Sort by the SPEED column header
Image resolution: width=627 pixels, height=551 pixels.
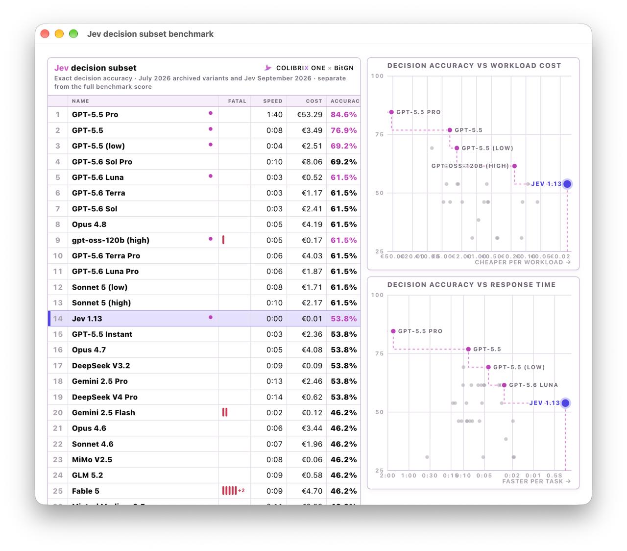point(273,101)
